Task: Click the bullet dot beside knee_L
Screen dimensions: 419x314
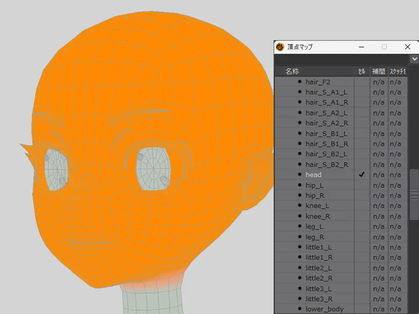Action: (300, 206)
